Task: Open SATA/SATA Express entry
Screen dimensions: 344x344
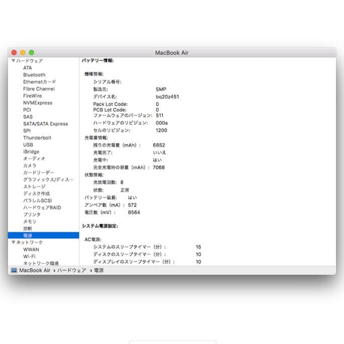Action: pos(46,124)
